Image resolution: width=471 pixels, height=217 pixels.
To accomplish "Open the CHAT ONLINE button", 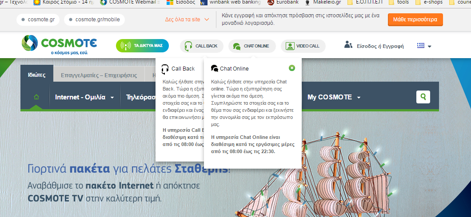I will (252, 46).
